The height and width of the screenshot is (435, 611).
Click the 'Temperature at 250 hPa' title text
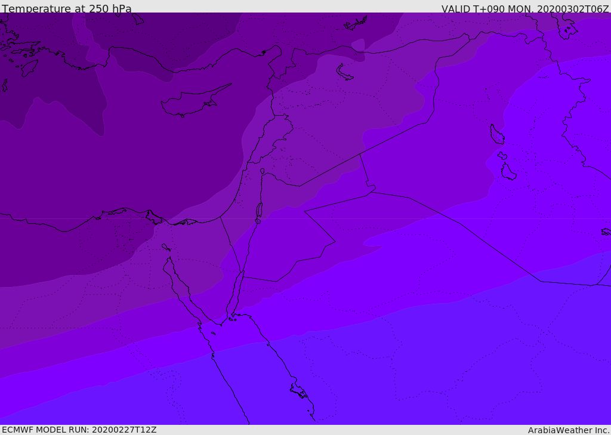[x=67, y=8]
